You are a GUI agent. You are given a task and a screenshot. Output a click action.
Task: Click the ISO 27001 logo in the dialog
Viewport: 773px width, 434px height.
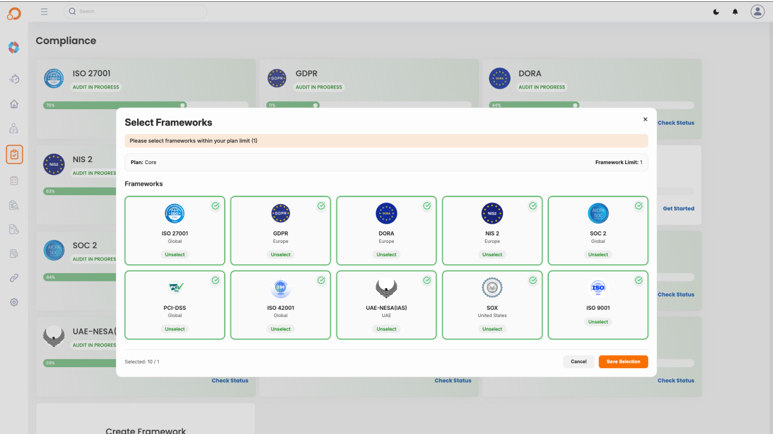[x=175, y=213]
